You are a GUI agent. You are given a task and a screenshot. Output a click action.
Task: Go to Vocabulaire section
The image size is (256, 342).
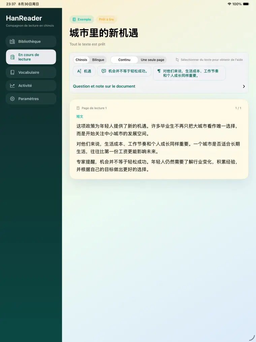coord(31,73)
